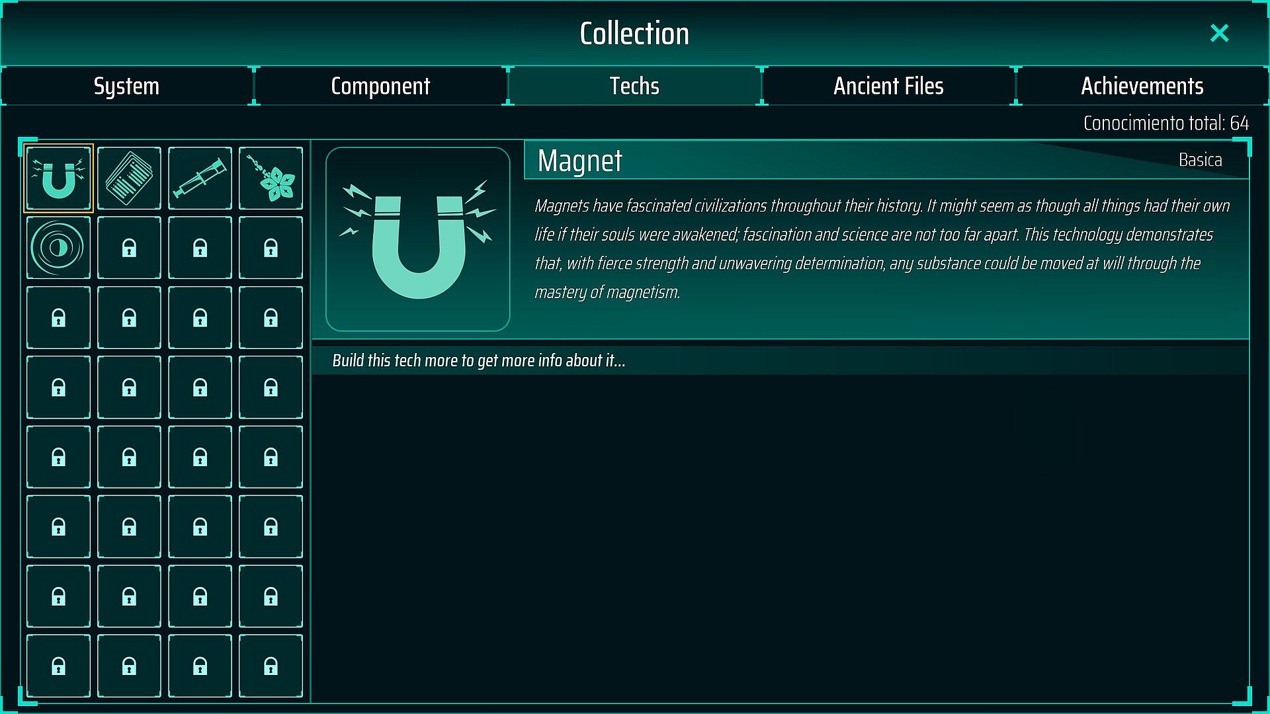Select the flower with trail tech icon
The height and width of the screenshot is (714, 1270).
point(271,178)
